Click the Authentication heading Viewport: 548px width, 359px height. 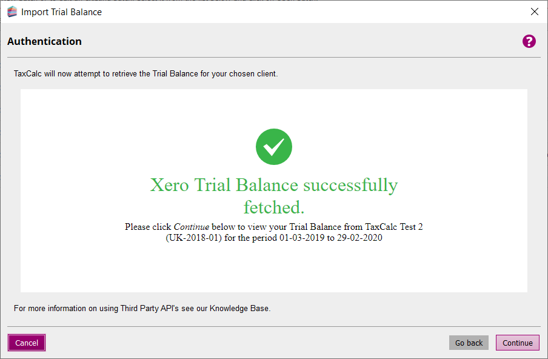[44, 41]
